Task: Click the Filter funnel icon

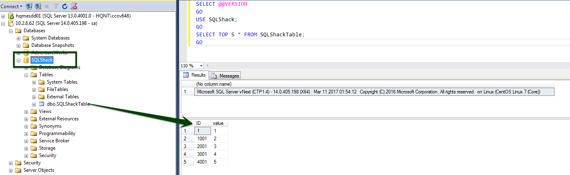Action: click(x=56, y=6)
